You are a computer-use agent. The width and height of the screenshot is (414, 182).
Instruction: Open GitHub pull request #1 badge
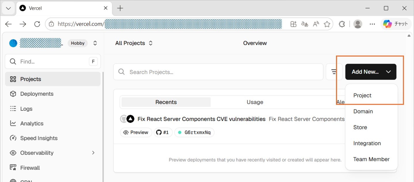pos(163,132)
